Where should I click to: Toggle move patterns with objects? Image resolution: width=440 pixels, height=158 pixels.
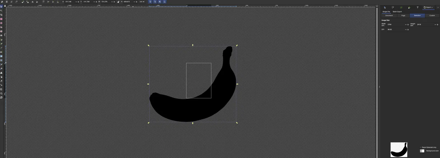pos(164,2)
